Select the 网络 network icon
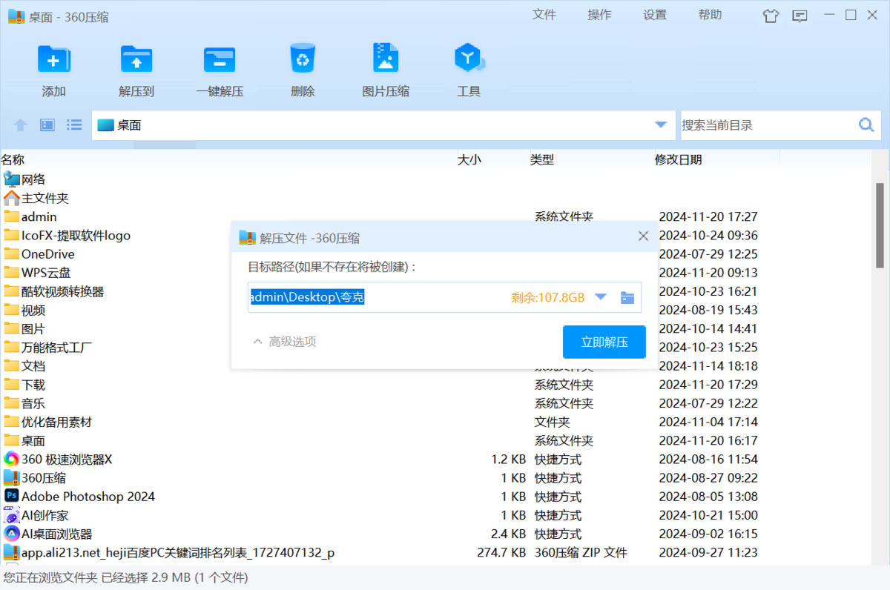 point(12,179)
